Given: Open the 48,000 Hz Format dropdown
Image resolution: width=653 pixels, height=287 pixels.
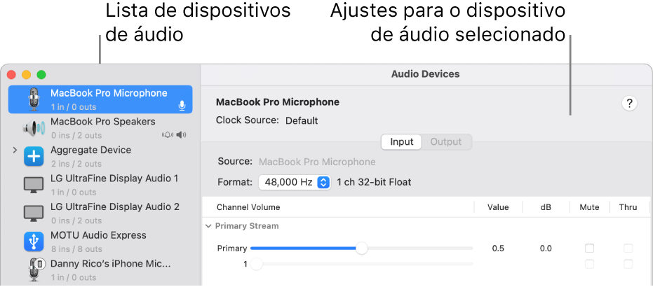Looking at the screenshot, I should [295, 182].
